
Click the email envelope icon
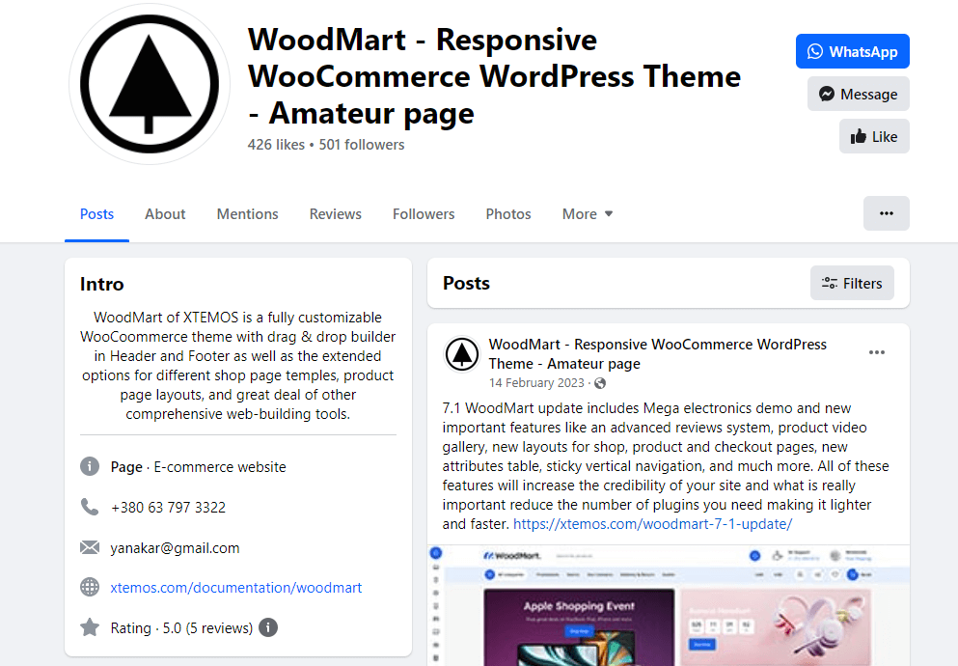click(x=90, y=547)
